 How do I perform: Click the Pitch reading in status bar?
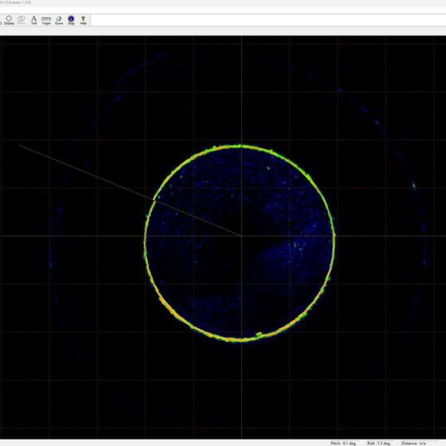343,443
